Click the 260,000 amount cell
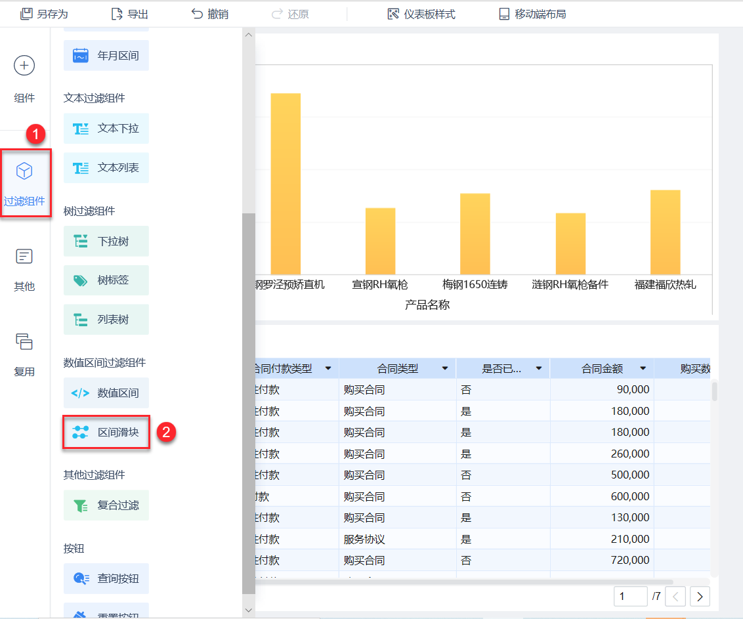743x619 pixels. tap(602, 454)
